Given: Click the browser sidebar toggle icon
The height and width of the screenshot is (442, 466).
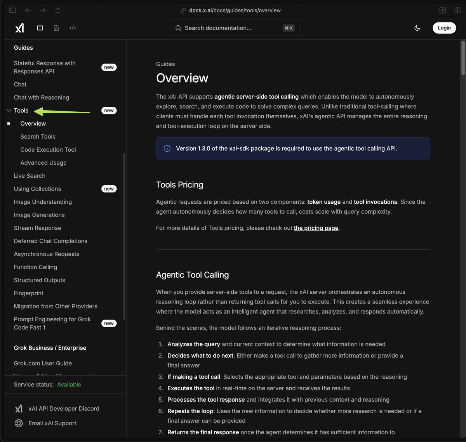Looking at the screenshot, I should [x=12, y=10].
